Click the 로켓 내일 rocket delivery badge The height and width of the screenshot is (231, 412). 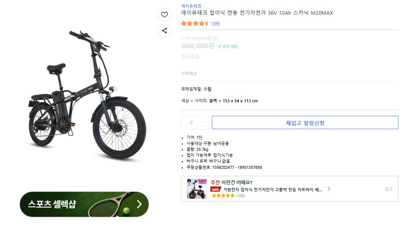pos(227,46)
